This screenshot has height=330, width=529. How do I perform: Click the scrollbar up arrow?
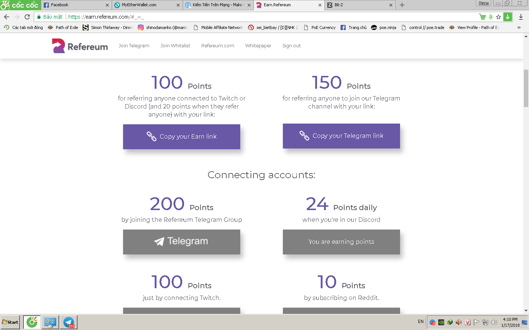tap(526, 36)
